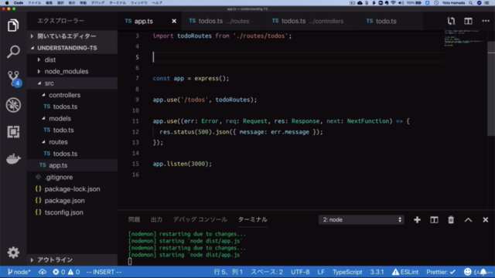Click the LF line ending indicator
Viewport: 495px width, 278px height.
pos(321,272)
